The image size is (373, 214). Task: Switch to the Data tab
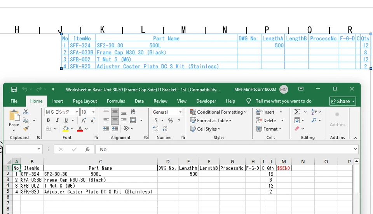click(x=139, y=101)
